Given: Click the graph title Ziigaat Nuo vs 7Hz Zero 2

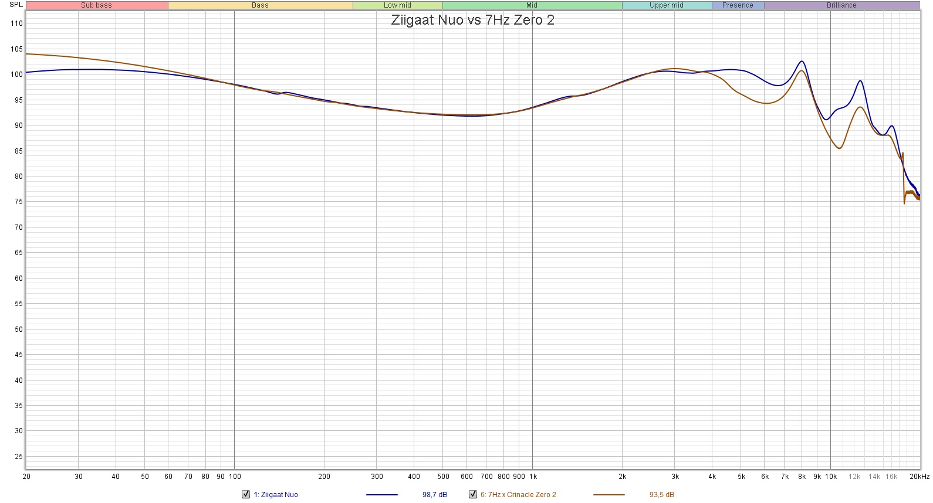Looking at the screenshot, I should click(473, 20).
